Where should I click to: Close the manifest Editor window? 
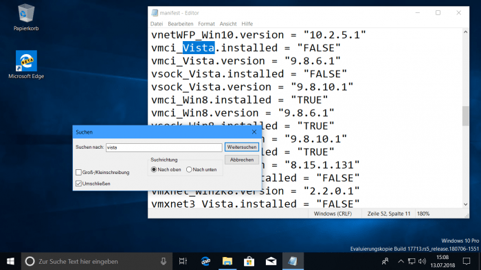(458, 13)
